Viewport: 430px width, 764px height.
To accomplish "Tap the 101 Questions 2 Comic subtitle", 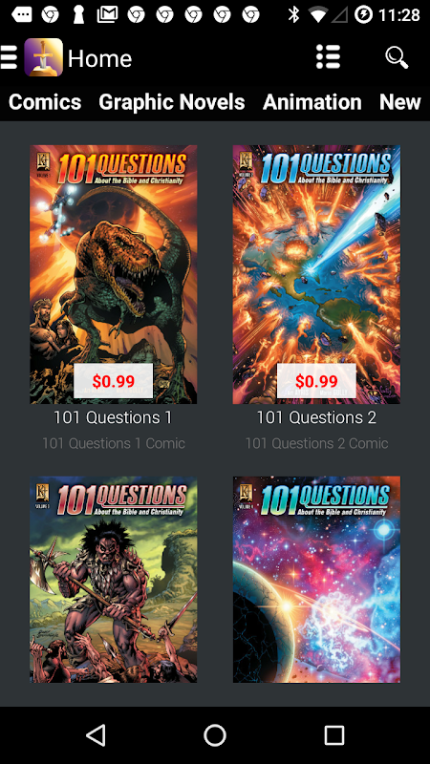I will coord(316,443).
